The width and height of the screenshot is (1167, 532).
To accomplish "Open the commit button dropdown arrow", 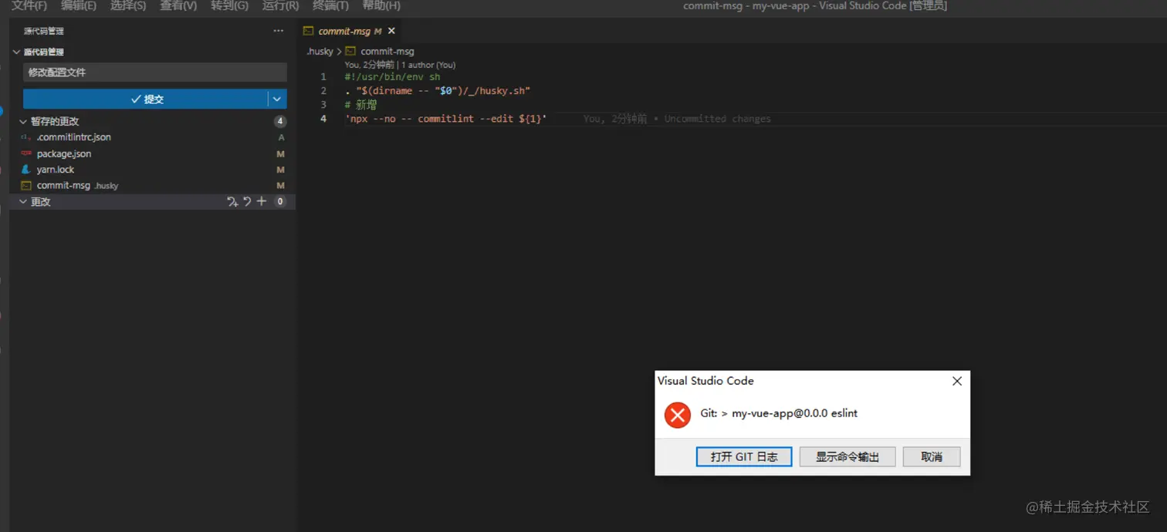I will click(x=277, y=99).
